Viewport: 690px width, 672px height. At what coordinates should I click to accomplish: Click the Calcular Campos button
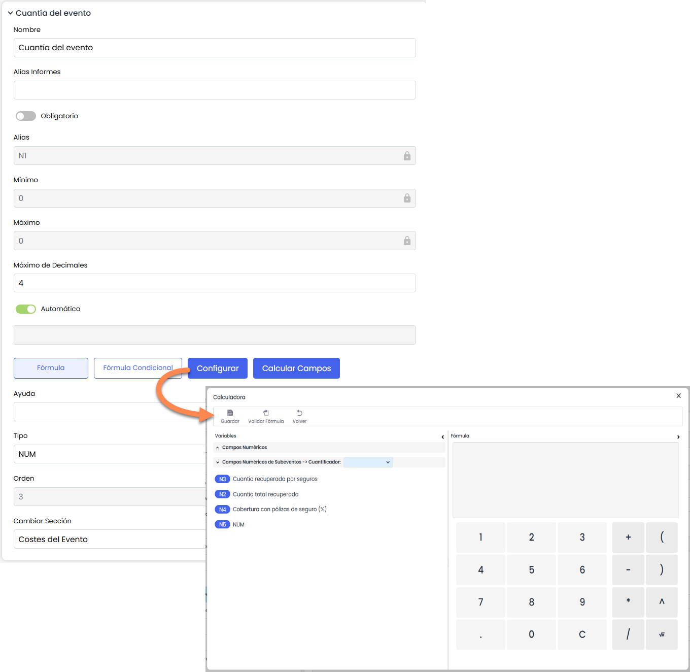[296, 368]
